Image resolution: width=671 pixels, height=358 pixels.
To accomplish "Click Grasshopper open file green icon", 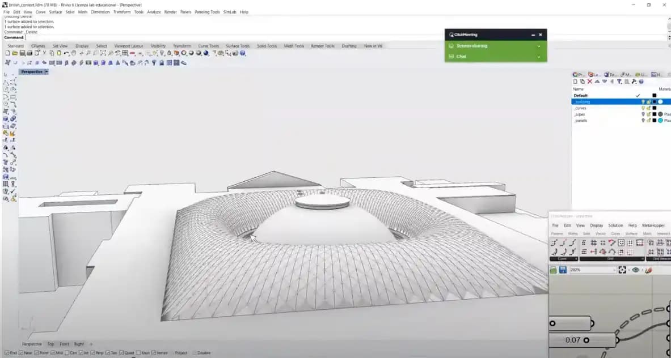I will [554, 270].
